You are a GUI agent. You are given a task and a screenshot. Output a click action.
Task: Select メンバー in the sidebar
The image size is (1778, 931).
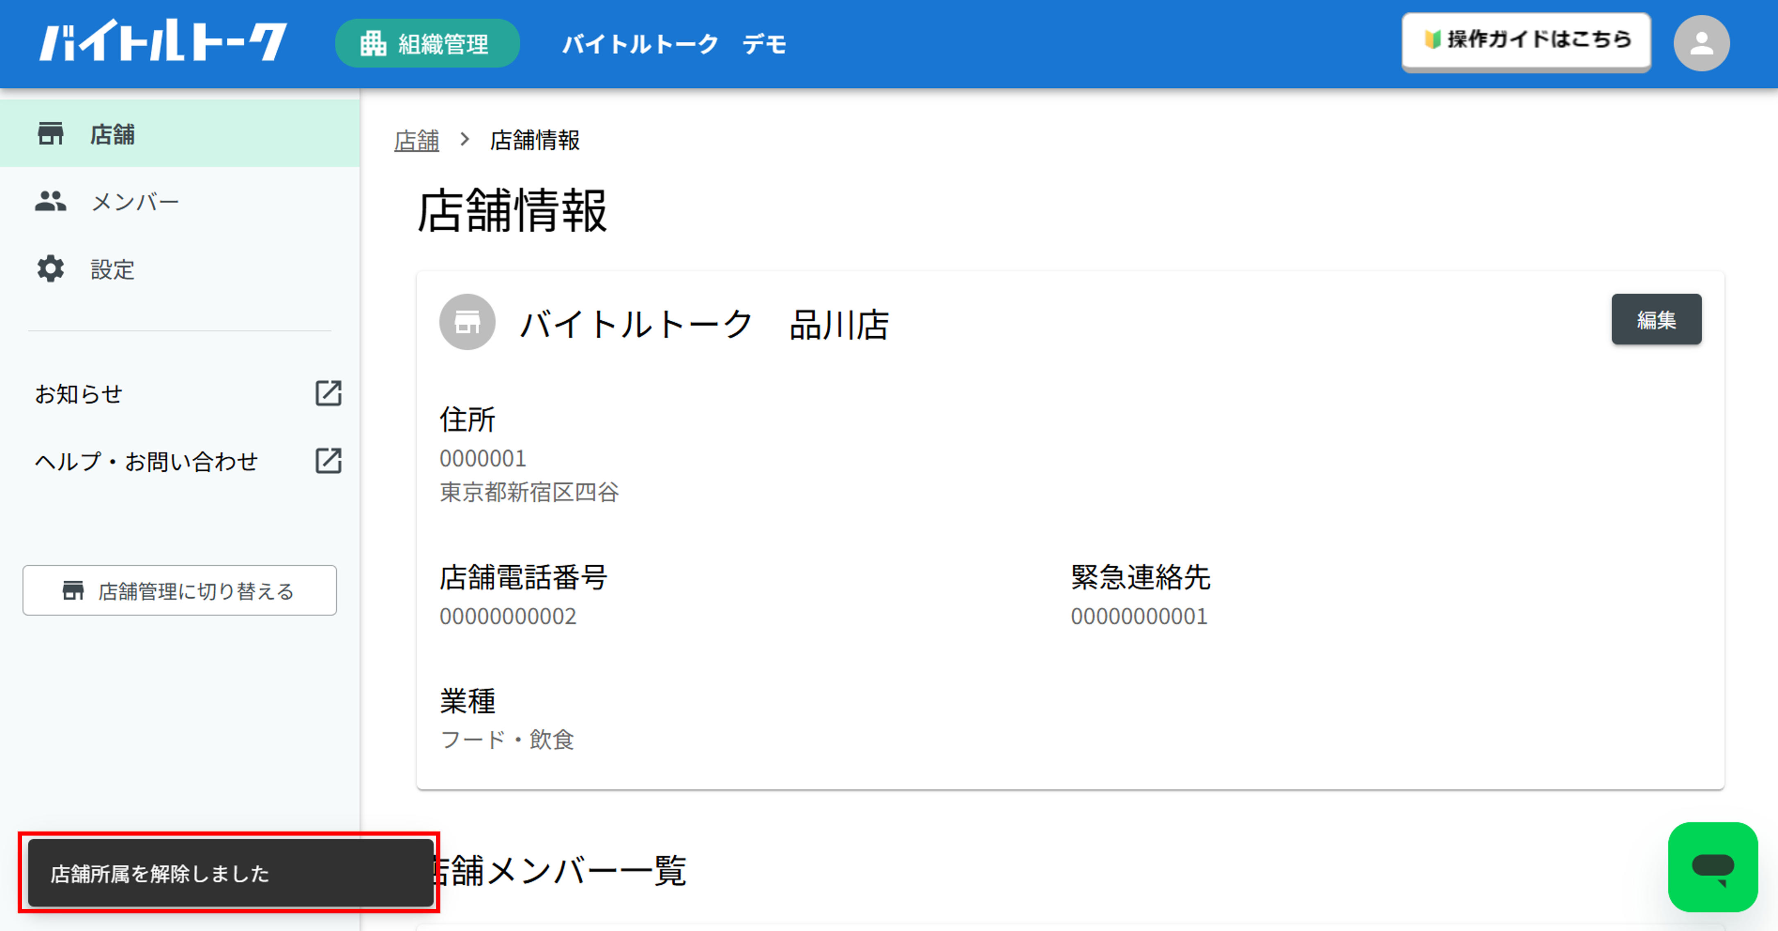pos(179,202)
